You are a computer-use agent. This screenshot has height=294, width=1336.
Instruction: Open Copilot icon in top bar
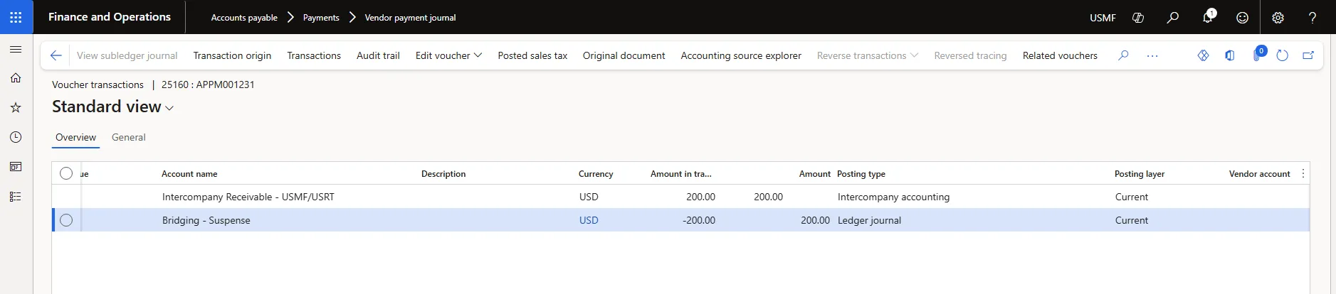[x=1138, y=18]
